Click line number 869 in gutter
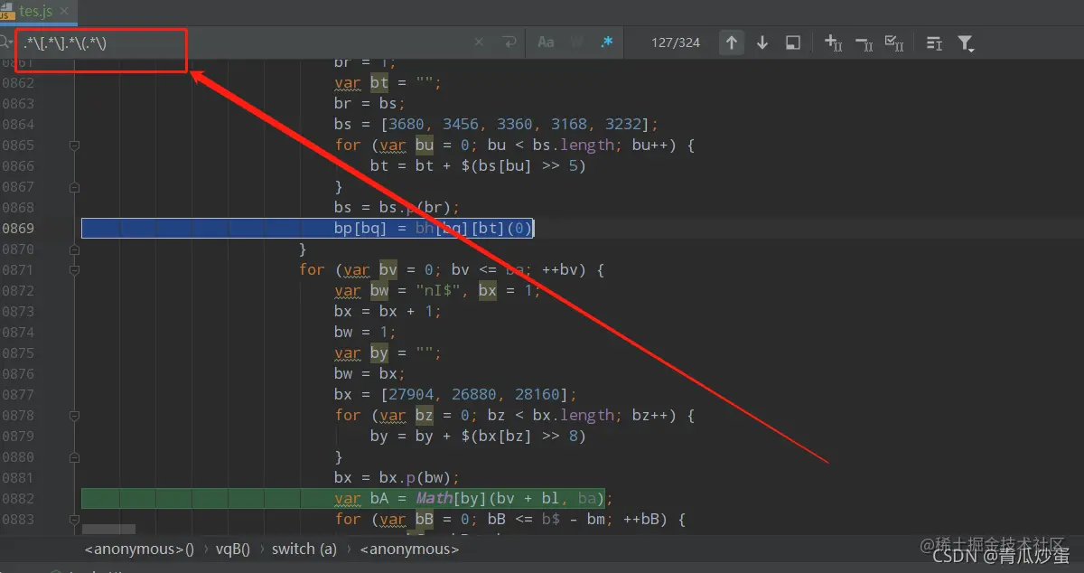The image size is (1084, 573). [17, 228]
